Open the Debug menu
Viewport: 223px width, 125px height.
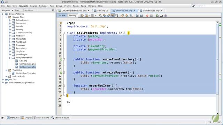(59, 6)
